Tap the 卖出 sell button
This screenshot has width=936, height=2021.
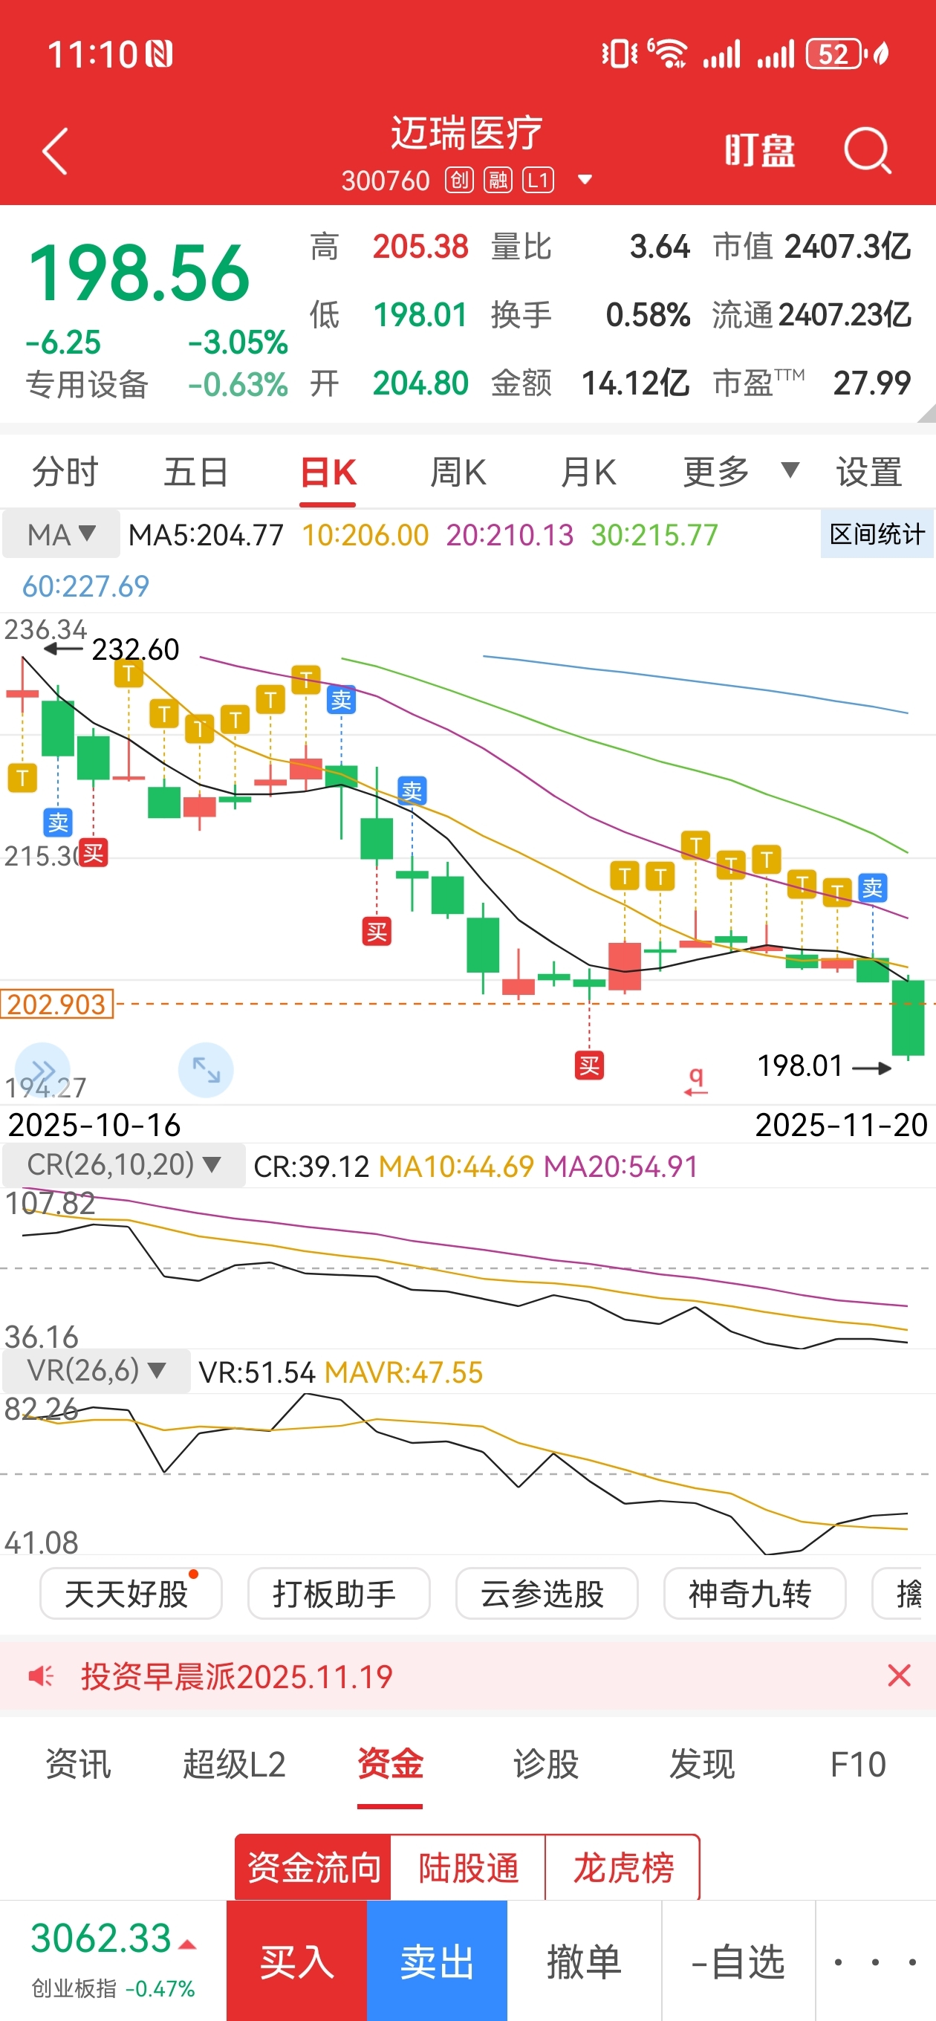pos(437,1961)
